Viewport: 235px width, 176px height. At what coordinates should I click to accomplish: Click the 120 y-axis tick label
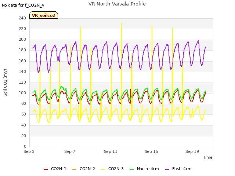pos(22,82)
